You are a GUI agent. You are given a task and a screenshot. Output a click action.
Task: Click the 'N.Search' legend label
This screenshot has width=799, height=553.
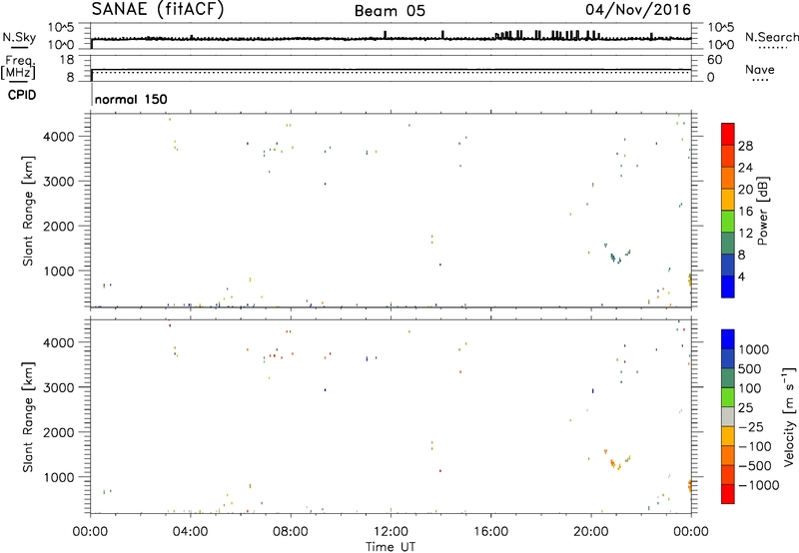pyautogui.click(x=771, y=37)
